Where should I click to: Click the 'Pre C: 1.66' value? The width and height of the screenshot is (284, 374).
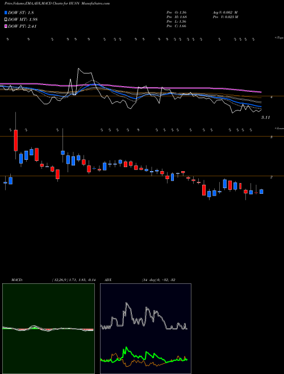pos(177,26)
